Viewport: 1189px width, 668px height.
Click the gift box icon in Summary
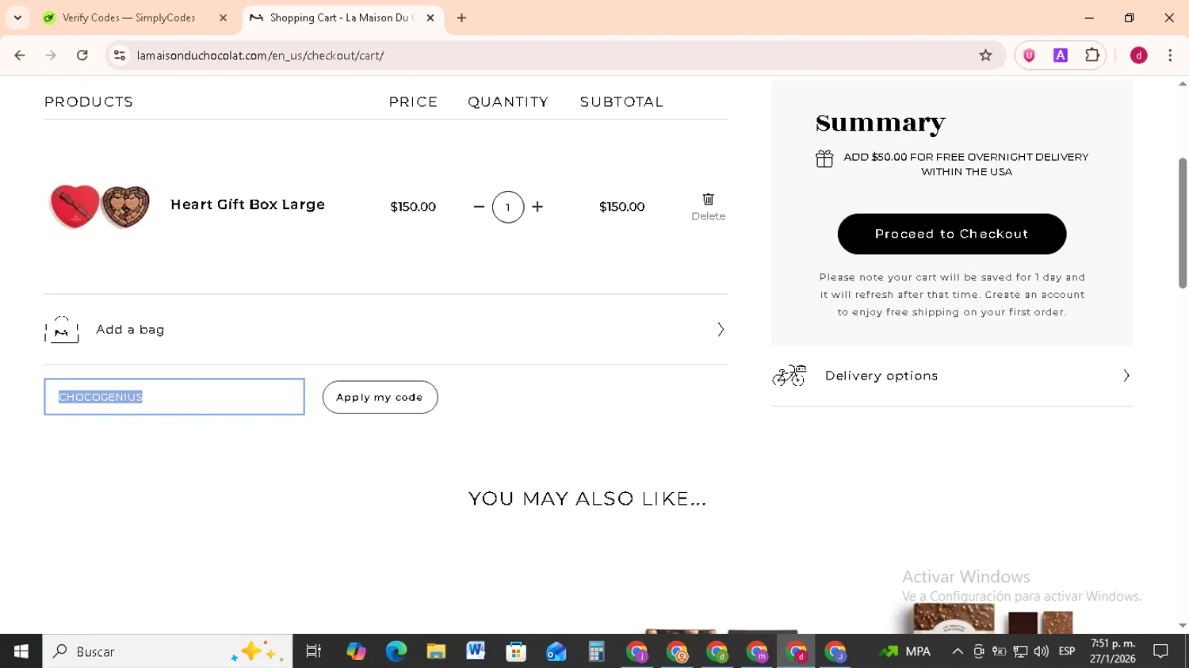tap(824, 158)
